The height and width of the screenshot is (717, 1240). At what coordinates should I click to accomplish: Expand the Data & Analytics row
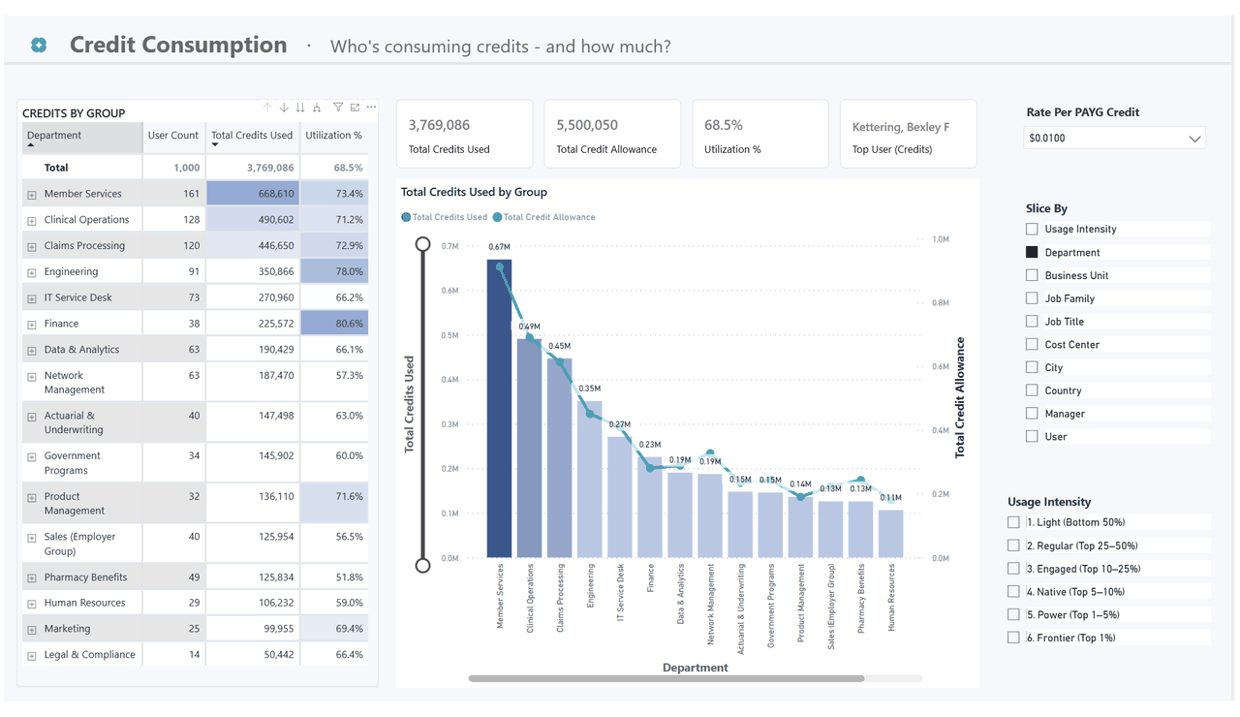pos(32,351)
